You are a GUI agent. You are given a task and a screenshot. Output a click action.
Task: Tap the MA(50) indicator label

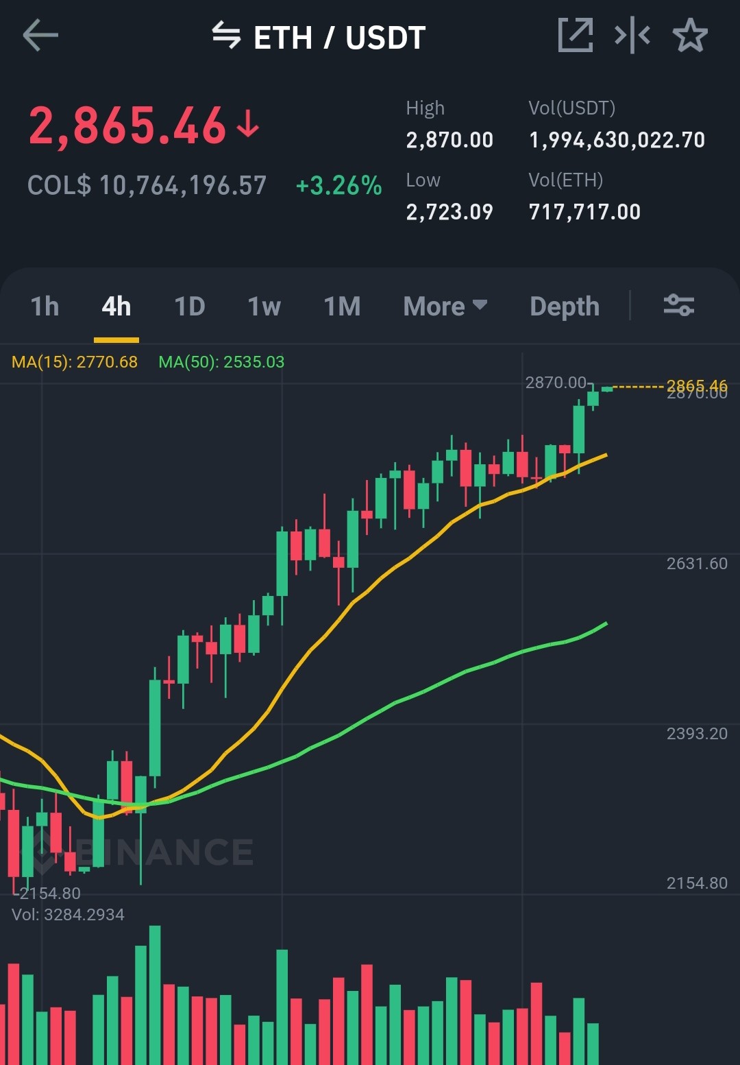coord(221,362)
